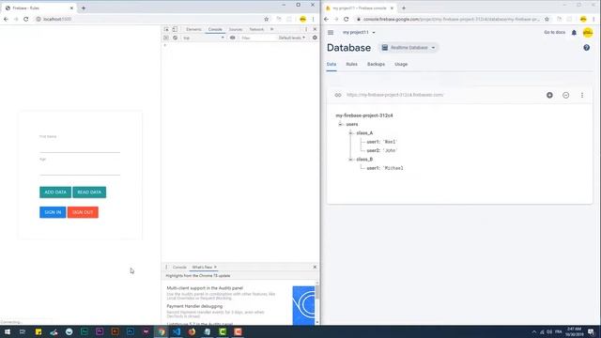Switch to the Database Data tab
The width and height of the screenshot is (601, 338).
tap(331, 64)
